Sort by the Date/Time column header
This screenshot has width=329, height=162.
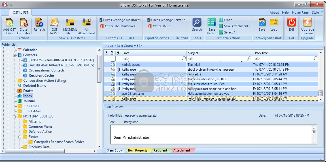tap(285, 53)
